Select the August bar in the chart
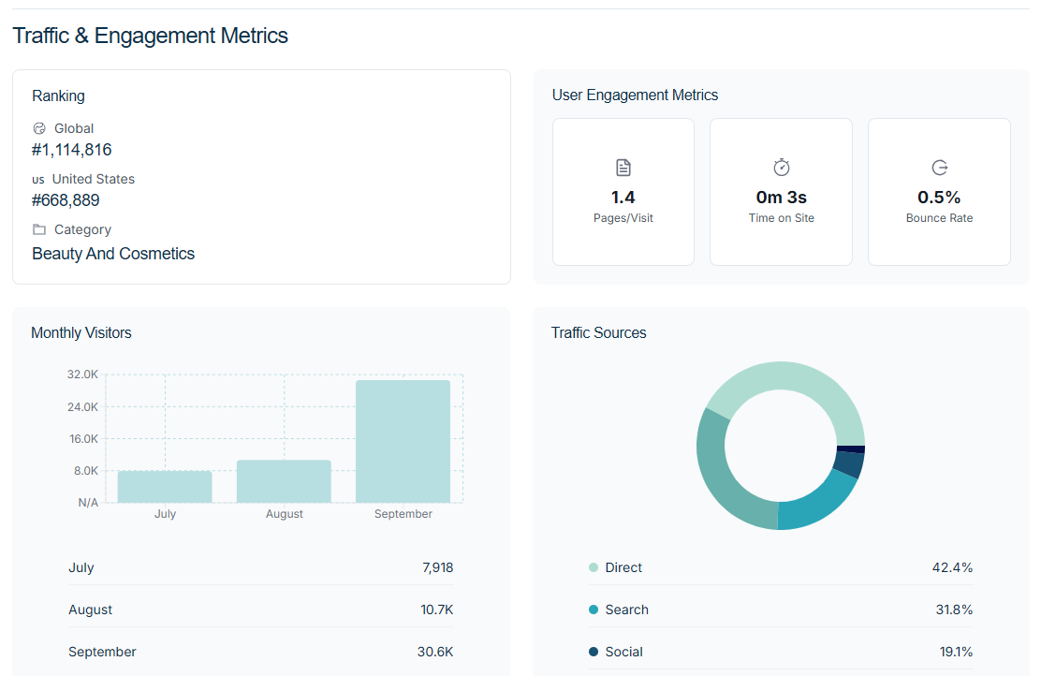 click(x=284, y=481)
